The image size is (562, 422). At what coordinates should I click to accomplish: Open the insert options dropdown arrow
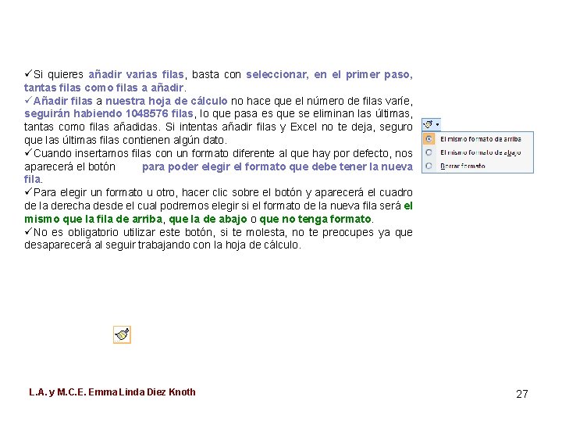(437, 125)
